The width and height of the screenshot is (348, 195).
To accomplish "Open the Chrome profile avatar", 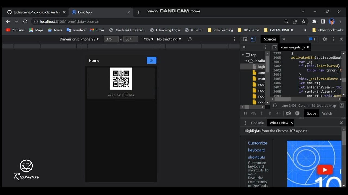I will pyautogui.click(x=331, y=22).
